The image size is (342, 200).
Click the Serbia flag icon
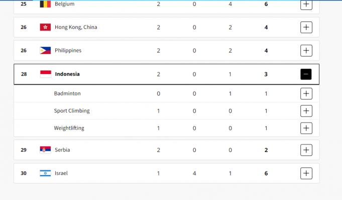(45, 150)
